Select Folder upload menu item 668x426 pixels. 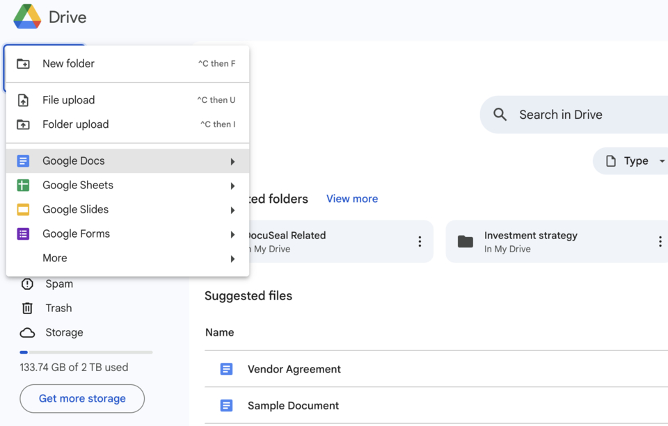[x=127, y=124]
